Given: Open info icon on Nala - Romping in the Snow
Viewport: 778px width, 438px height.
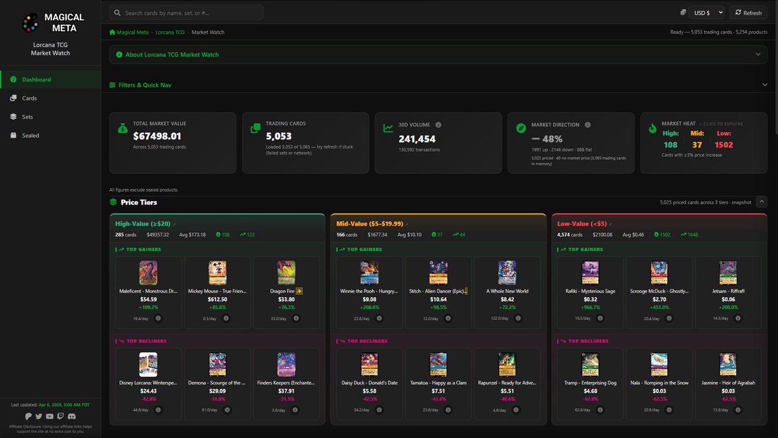Looking at the screenshot, I should point(670,410).
